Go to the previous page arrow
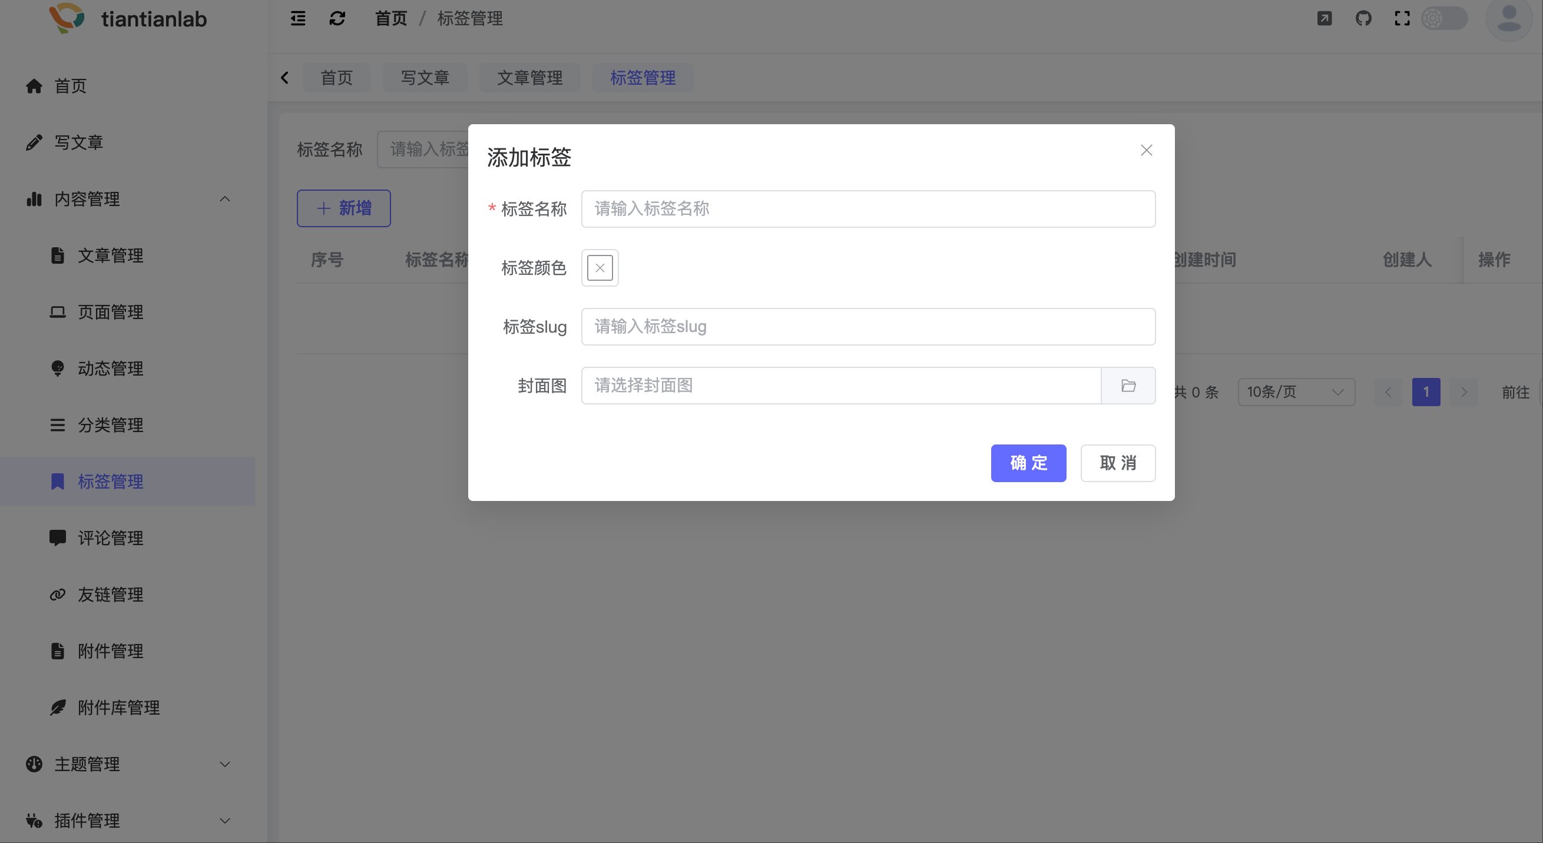Screen dimensions: 1543x843 (x=1388, y=392)
